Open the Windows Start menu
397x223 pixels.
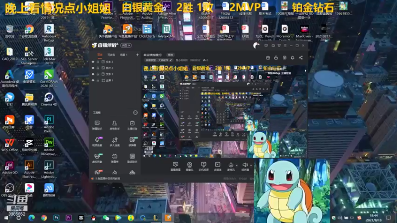[6, 218]
